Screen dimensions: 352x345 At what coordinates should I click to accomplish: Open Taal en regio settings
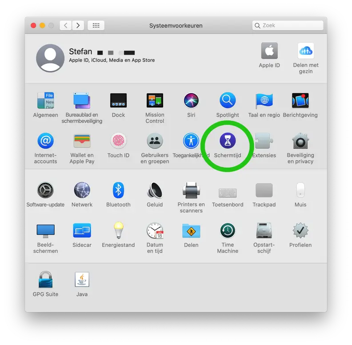[264, 100]
